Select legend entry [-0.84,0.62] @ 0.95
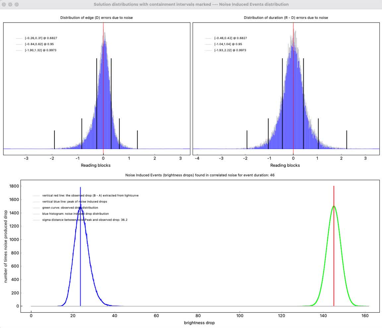This screenshot has height=328, width=382. pyautogui.click(x=37, y=44)
